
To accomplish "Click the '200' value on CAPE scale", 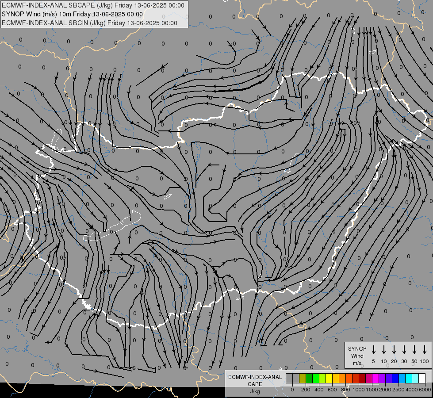I will click(306, 390).
